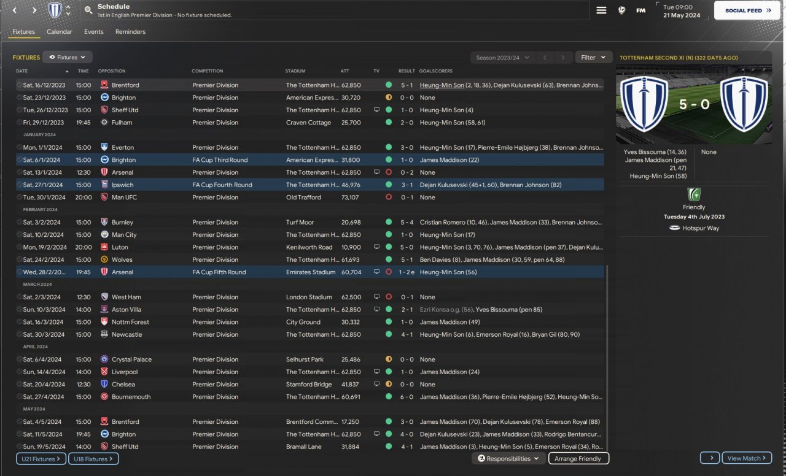786x476 pixels.
Task: Click the Burnley club badge
Action: coord(104,223)
